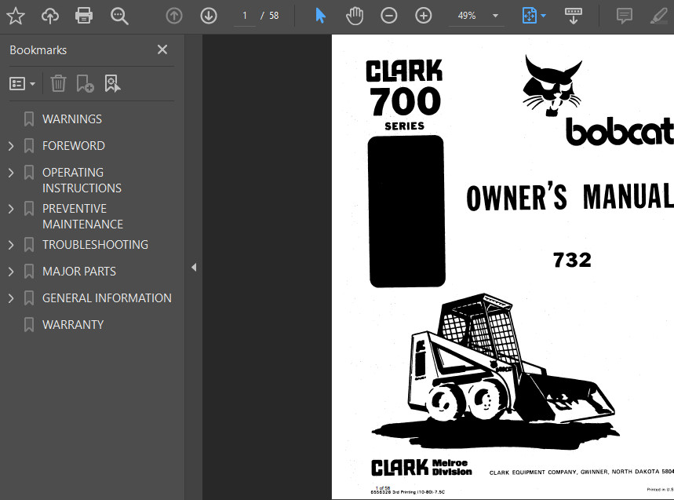Activate the selection arrow tool

320,16
